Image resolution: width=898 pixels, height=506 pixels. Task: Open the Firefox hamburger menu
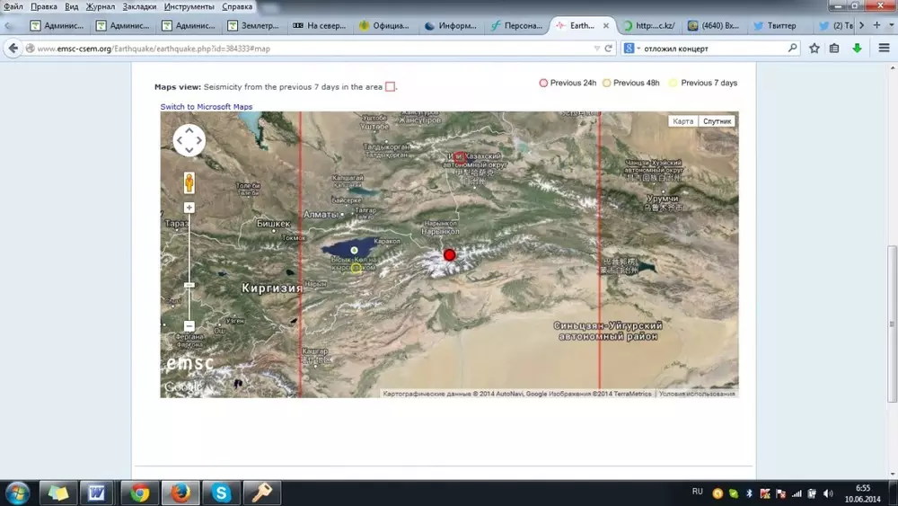884,48
